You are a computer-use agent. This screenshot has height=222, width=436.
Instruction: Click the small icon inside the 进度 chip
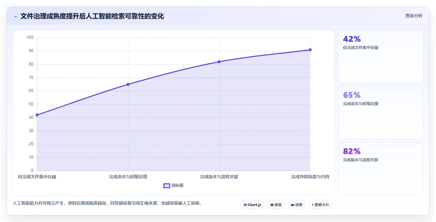coord(293,205)
